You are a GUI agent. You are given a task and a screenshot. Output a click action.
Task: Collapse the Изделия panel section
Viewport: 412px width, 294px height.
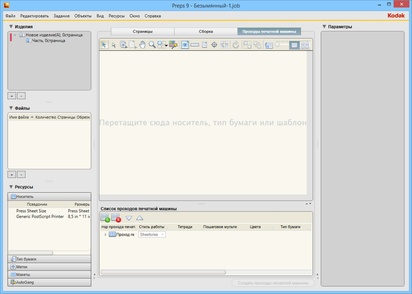[11, 27]
